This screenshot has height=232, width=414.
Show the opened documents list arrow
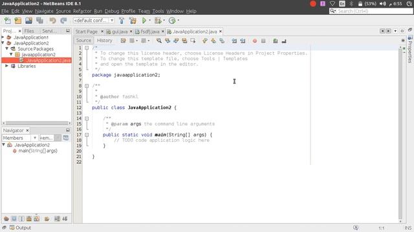click(395, 31)
